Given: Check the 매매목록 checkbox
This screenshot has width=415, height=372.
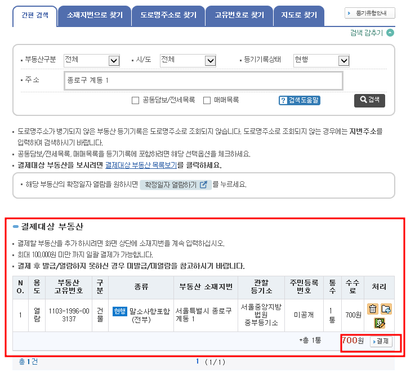Looking at the screenshot, I should (x=207, y=100).
